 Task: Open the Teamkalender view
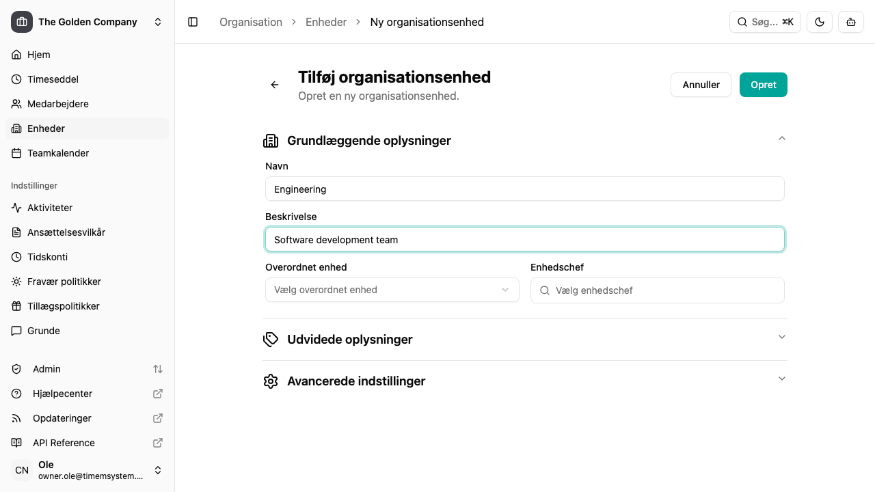coord(58,153)
